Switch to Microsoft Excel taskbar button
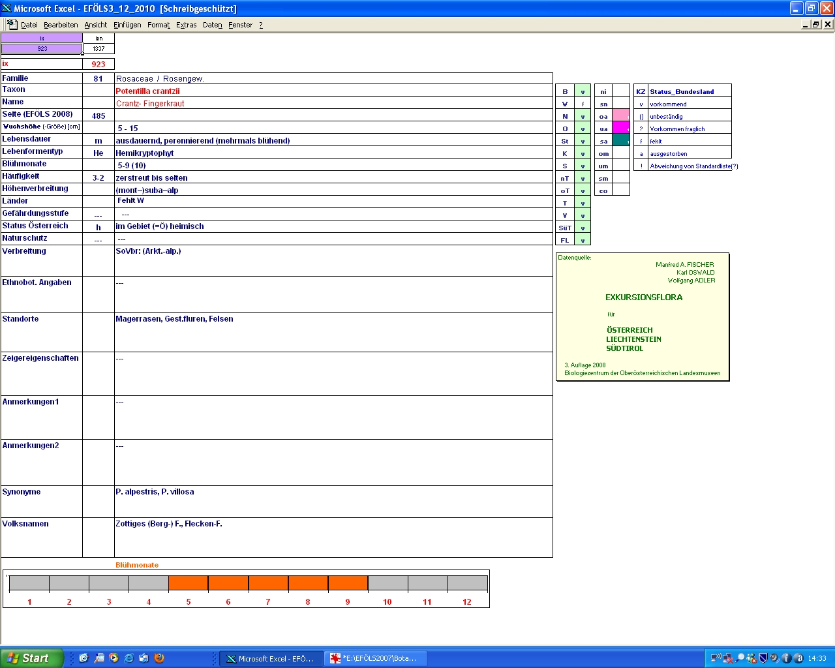This screenshot has height=668, width=835. 270,659
